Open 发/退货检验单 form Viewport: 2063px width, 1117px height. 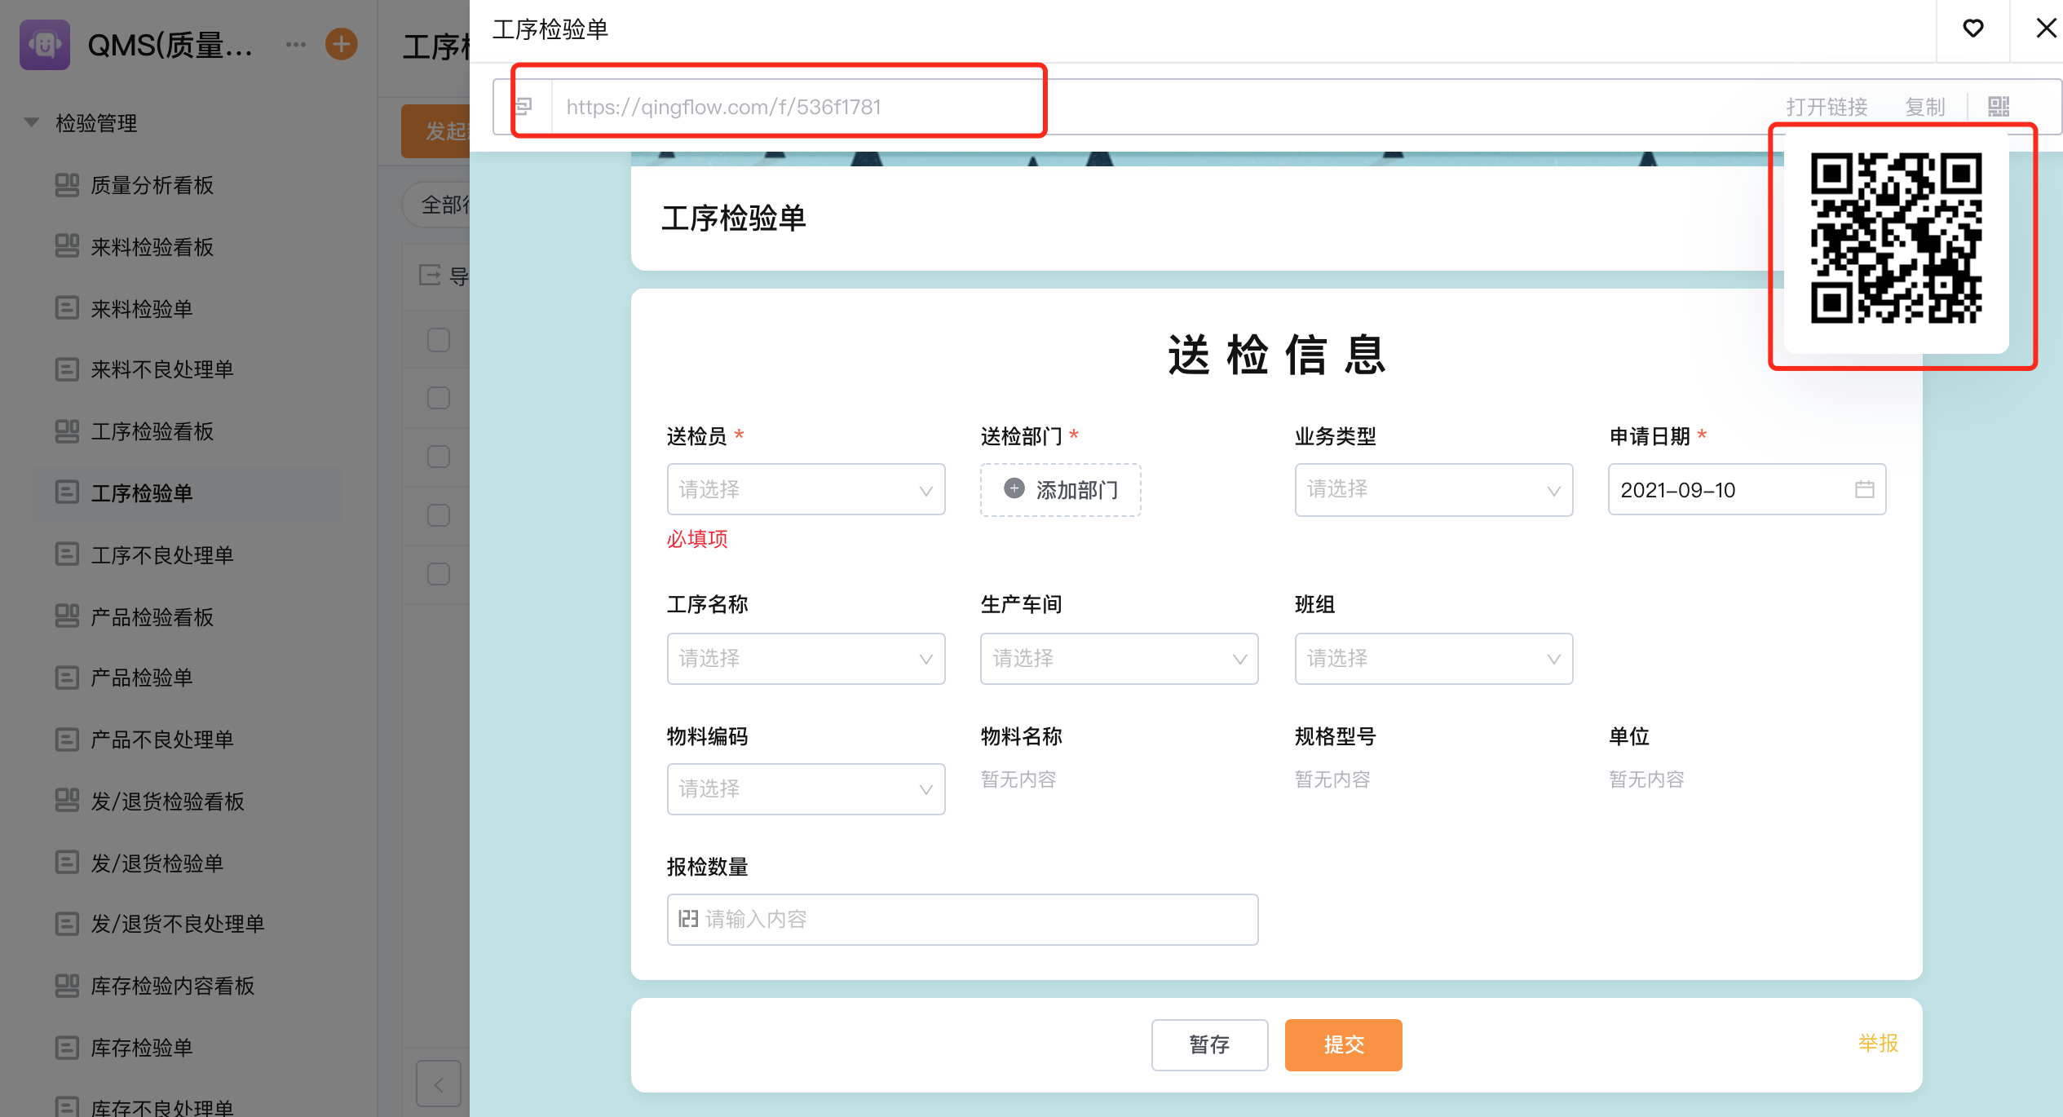click(x=157, y=863)
